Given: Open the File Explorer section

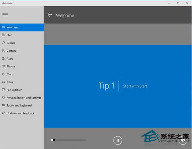Looking at the screenshot, I should [x=22, y=90].
